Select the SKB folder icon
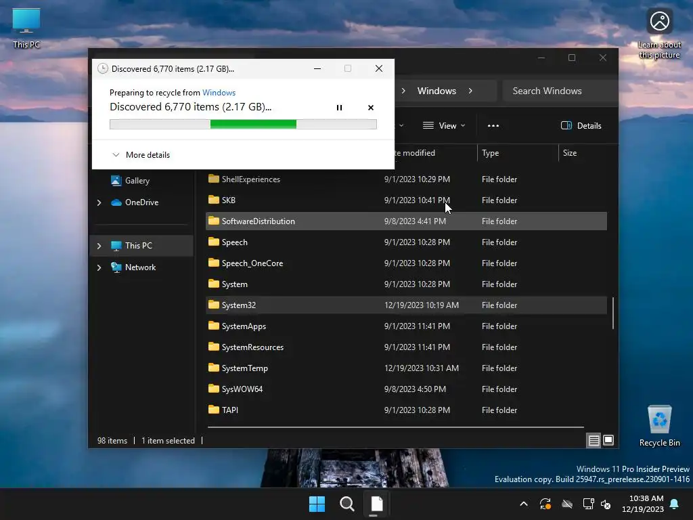The width and height of the screenshot is (693, 520). [214, 200]
